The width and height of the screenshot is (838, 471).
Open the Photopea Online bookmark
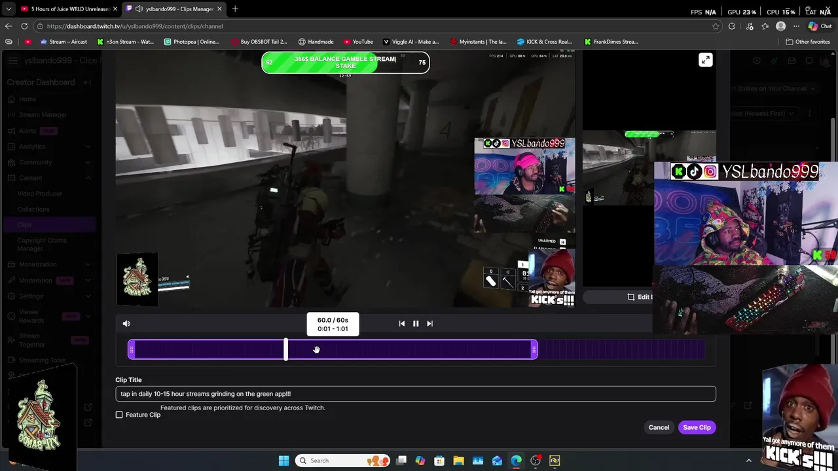click(192, 42)
